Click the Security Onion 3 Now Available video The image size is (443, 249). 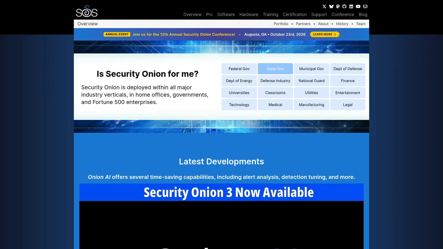(x=221, y=216)
